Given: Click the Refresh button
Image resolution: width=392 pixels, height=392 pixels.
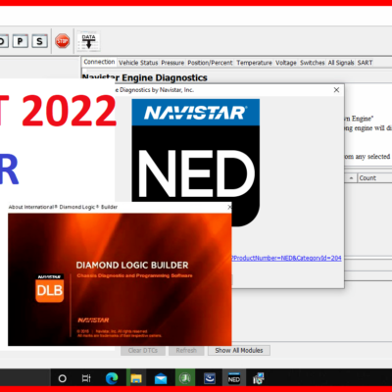Looking at the screenshot, I should coord(186,351).
